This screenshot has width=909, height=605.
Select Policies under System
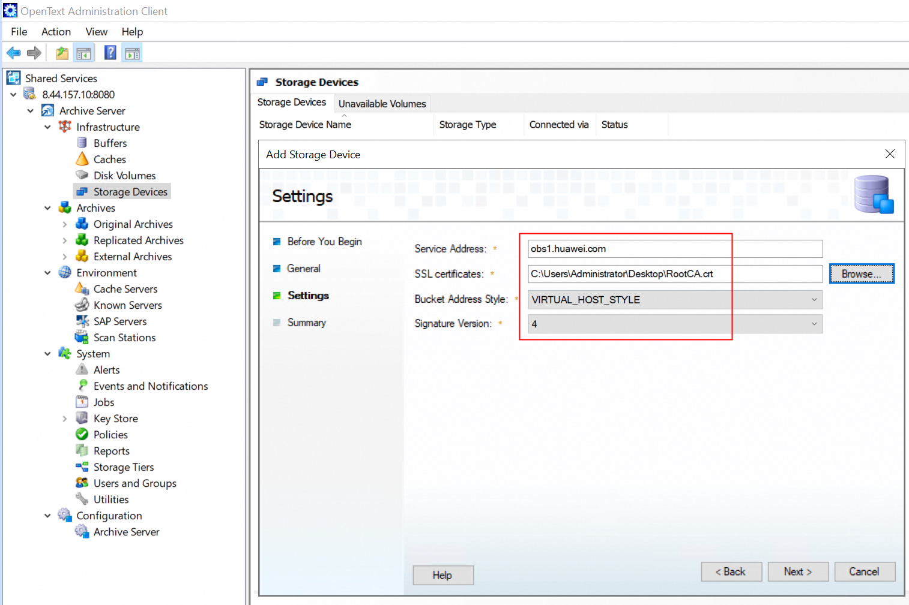[110, 435]
